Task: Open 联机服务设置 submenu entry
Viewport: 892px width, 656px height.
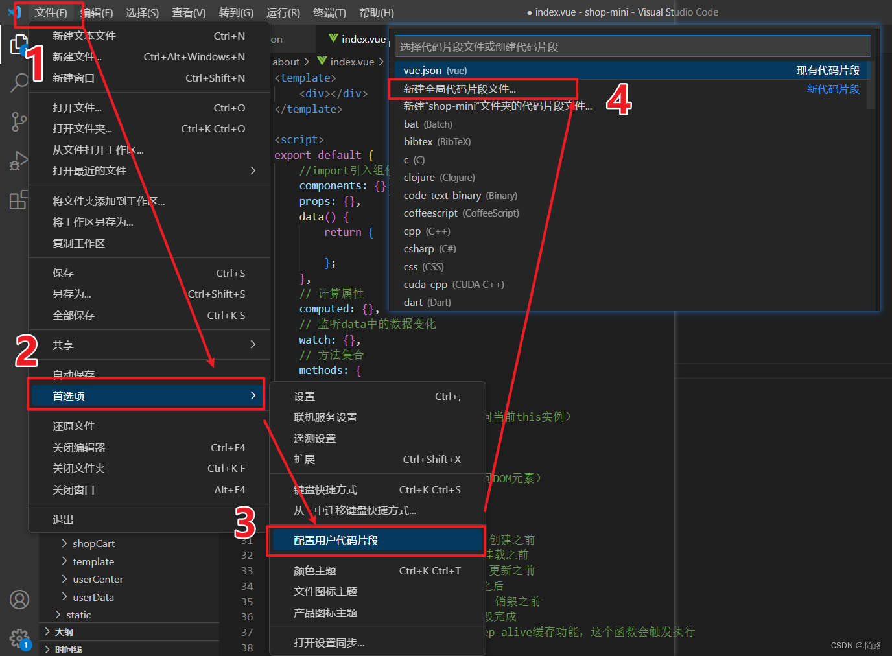Action: pyautogui.click(x=377, y=417)
